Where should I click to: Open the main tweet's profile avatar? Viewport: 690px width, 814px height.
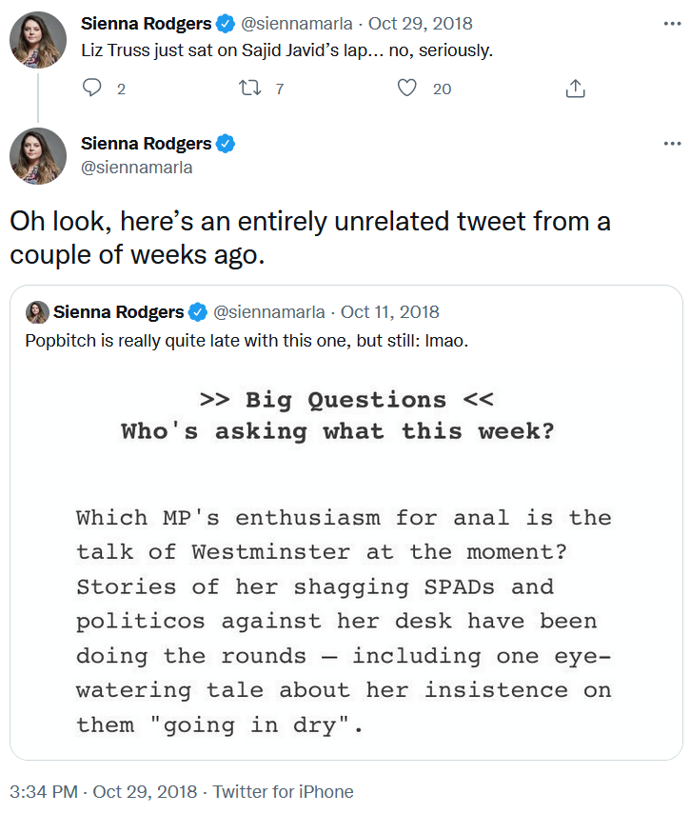pyautogui.click(x=38, y=156)
